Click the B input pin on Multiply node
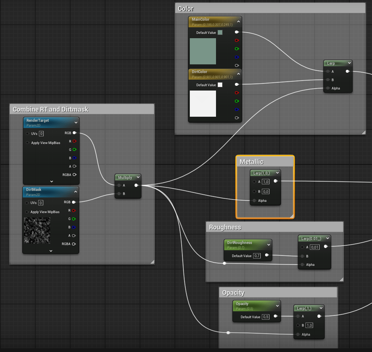The height and width of the screenshot is (352, 372). point(119,194)
